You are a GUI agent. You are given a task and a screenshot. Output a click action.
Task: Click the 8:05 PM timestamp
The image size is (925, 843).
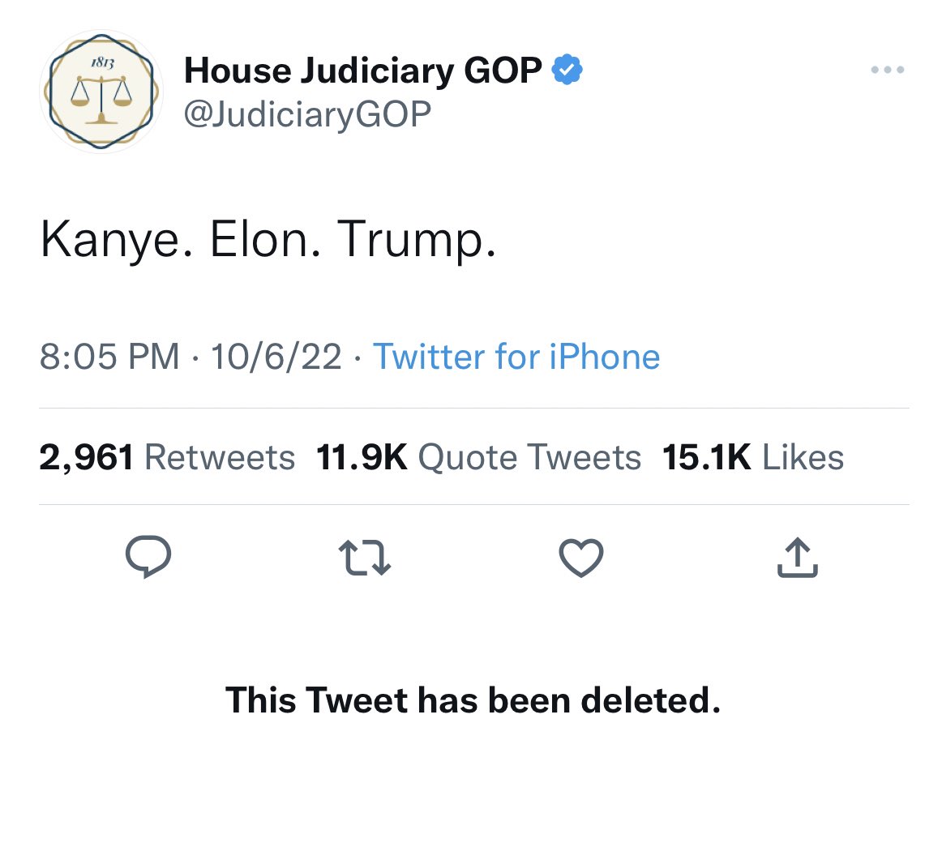[109, 357]
